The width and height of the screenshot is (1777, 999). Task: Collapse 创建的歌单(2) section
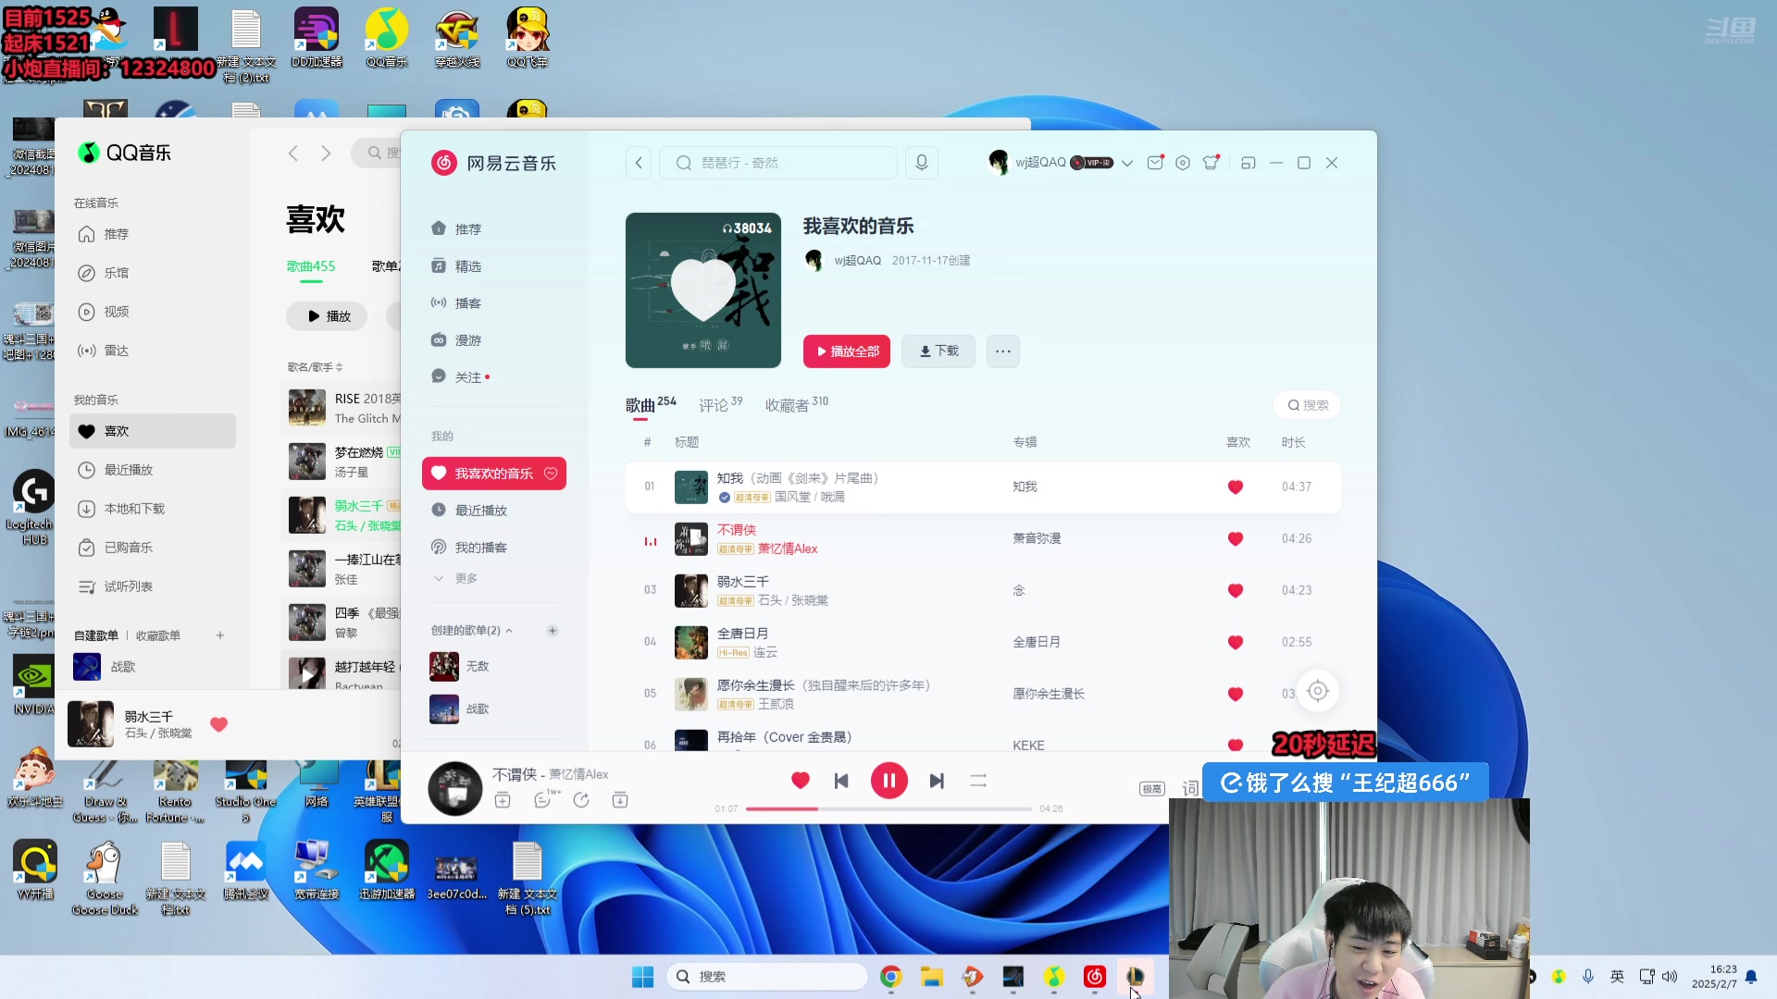pos(509,631)
